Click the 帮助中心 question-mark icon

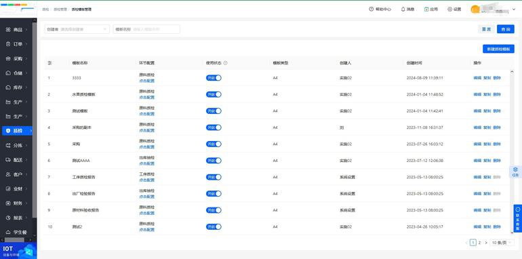[x=372, y=9]
